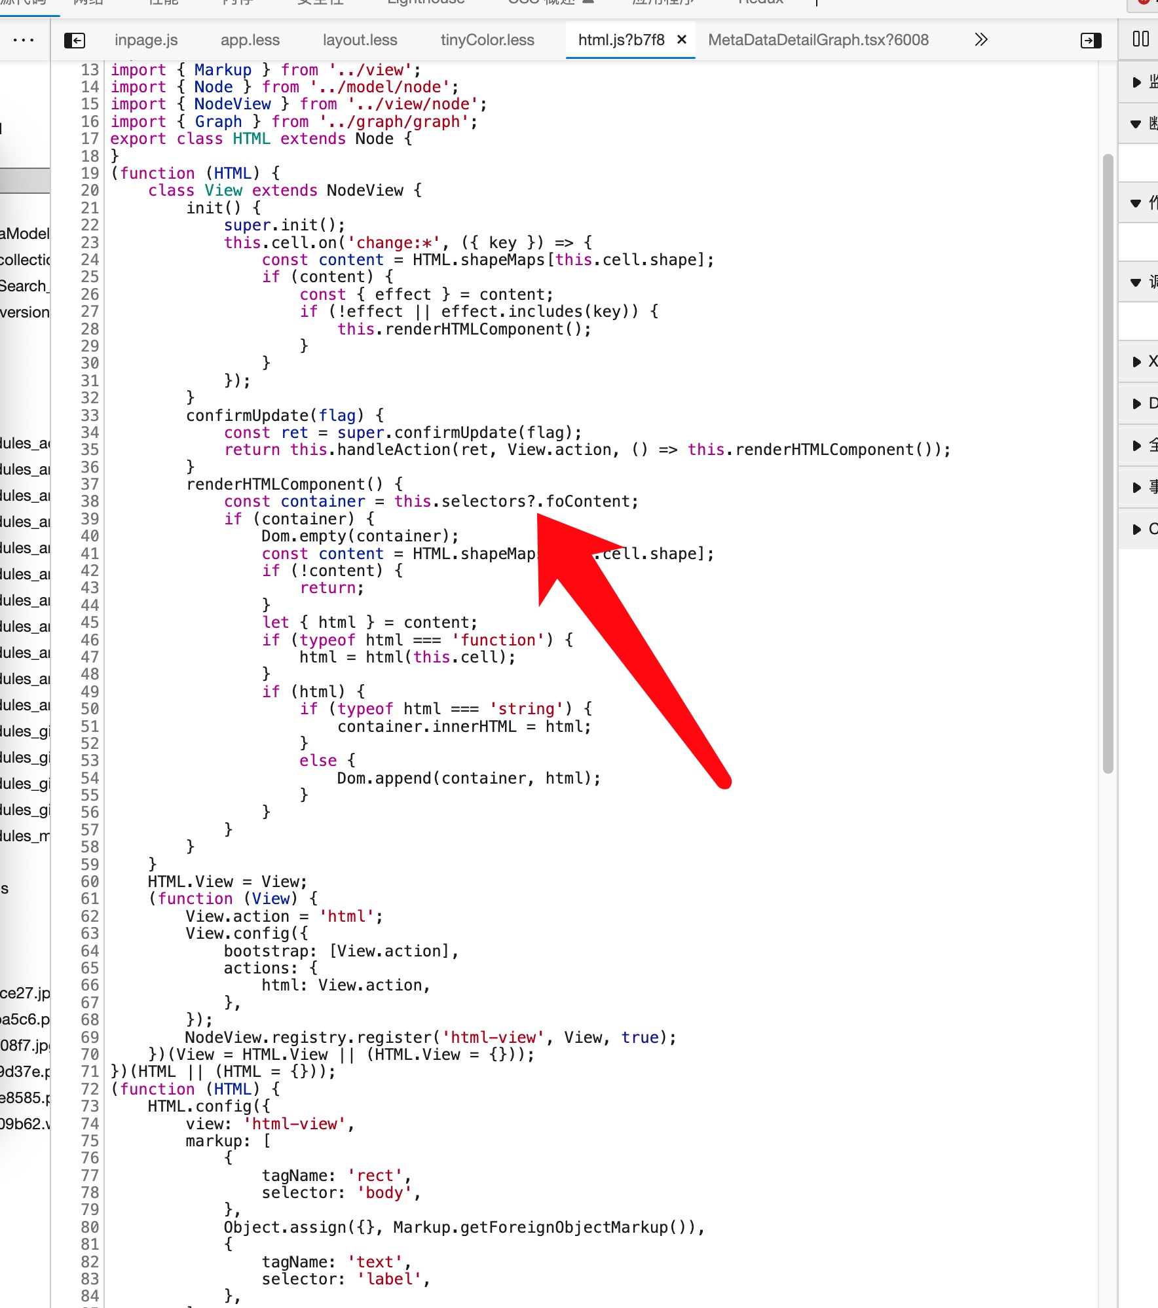
Task: Expand the 事件监听器断点 section
Action: coord(1138,487)
